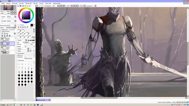This screenshot has width=189, height=106.
Task: Hide Layer4 visibility eye
Action: coord(2,47)
